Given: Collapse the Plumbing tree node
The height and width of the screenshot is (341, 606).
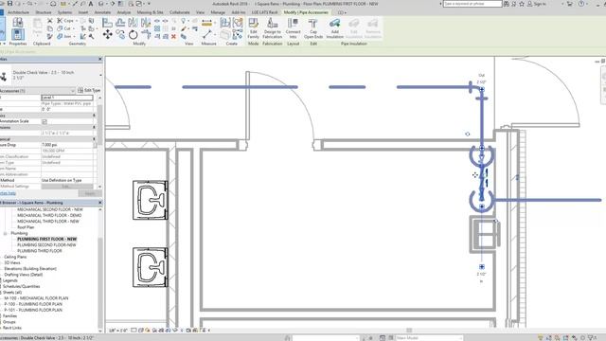Looking at the screenshot, I should [5, 234].
